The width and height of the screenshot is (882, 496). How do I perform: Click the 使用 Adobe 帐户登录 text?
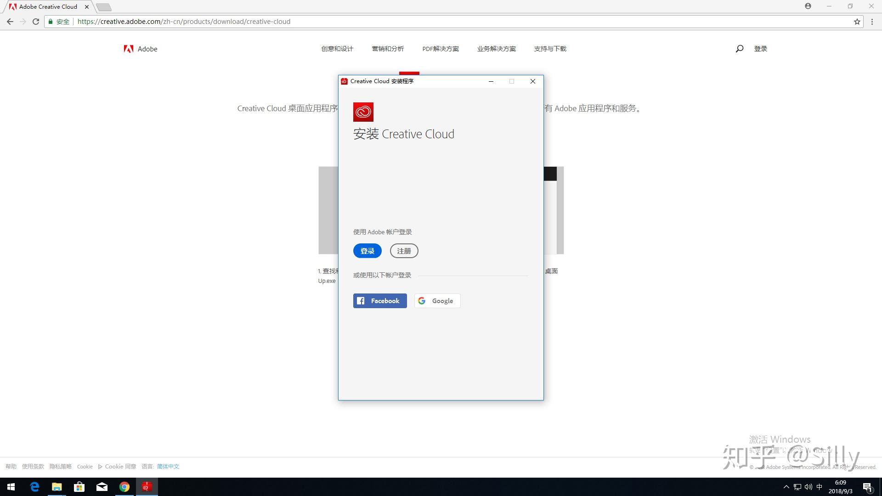click(x=383, y=232)
